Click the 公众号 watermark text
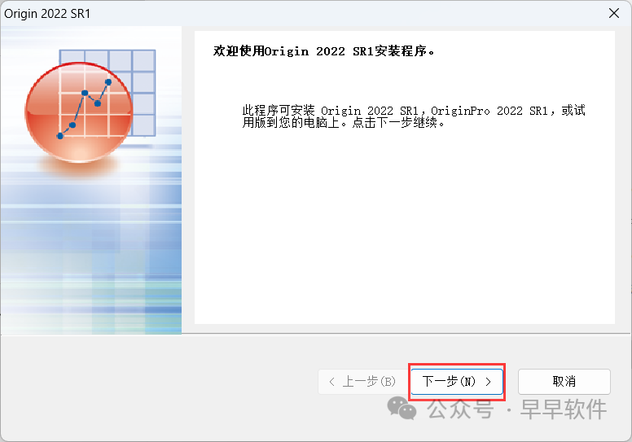Image resolution: width=632 pixels, height=442 pixels. point(460,409)
